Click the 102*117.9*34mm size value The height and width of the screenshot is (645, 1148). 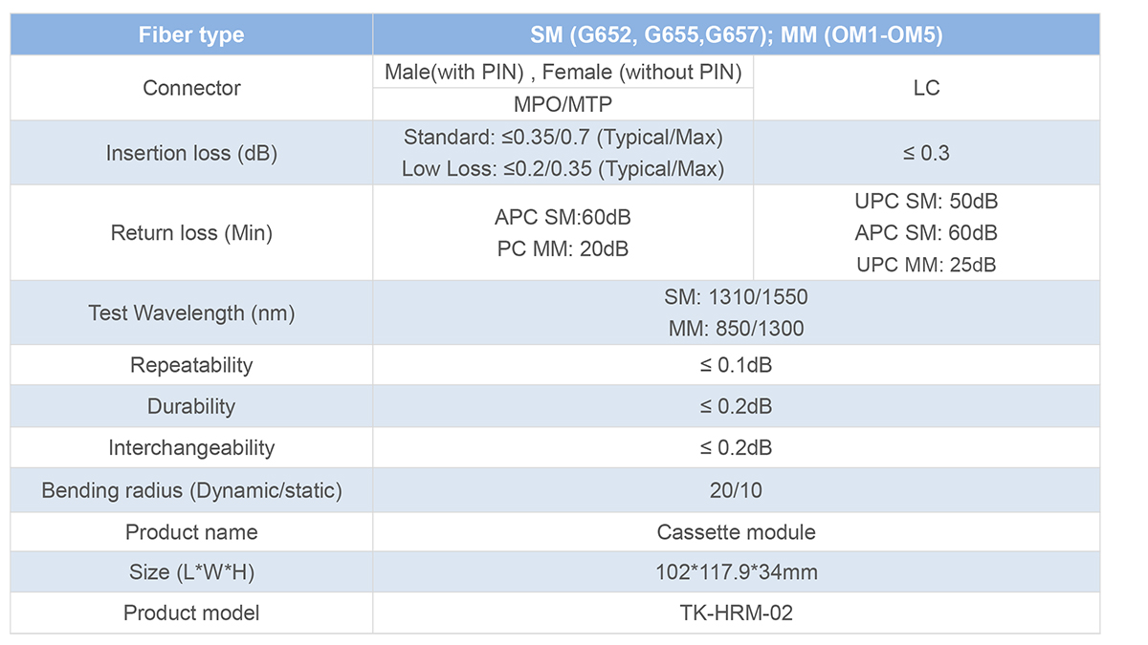click(736, 572)
